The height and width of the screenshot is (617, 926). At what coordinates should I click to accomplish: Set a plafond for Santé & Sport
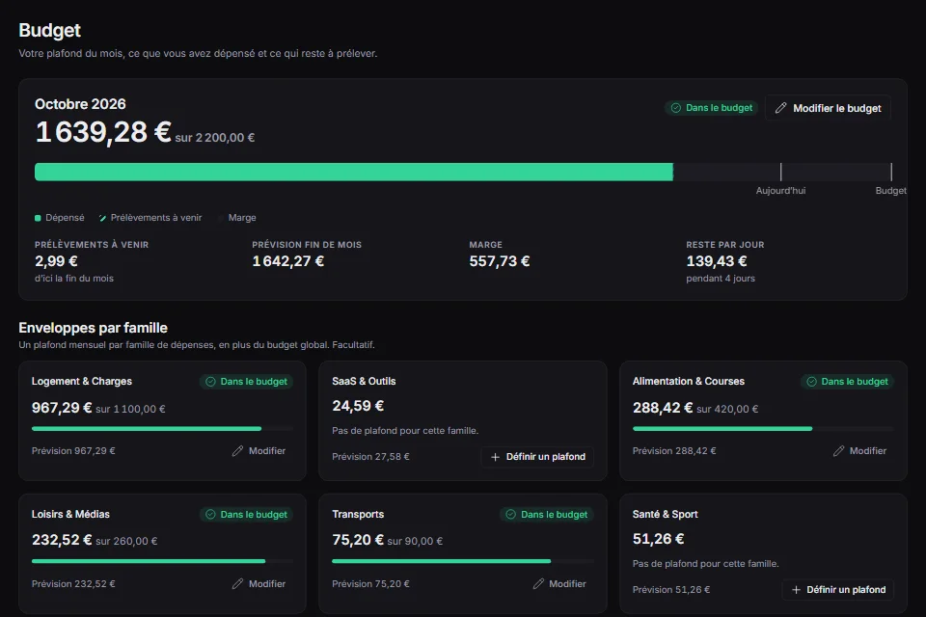pyautogui.click(x=838, y=590)
